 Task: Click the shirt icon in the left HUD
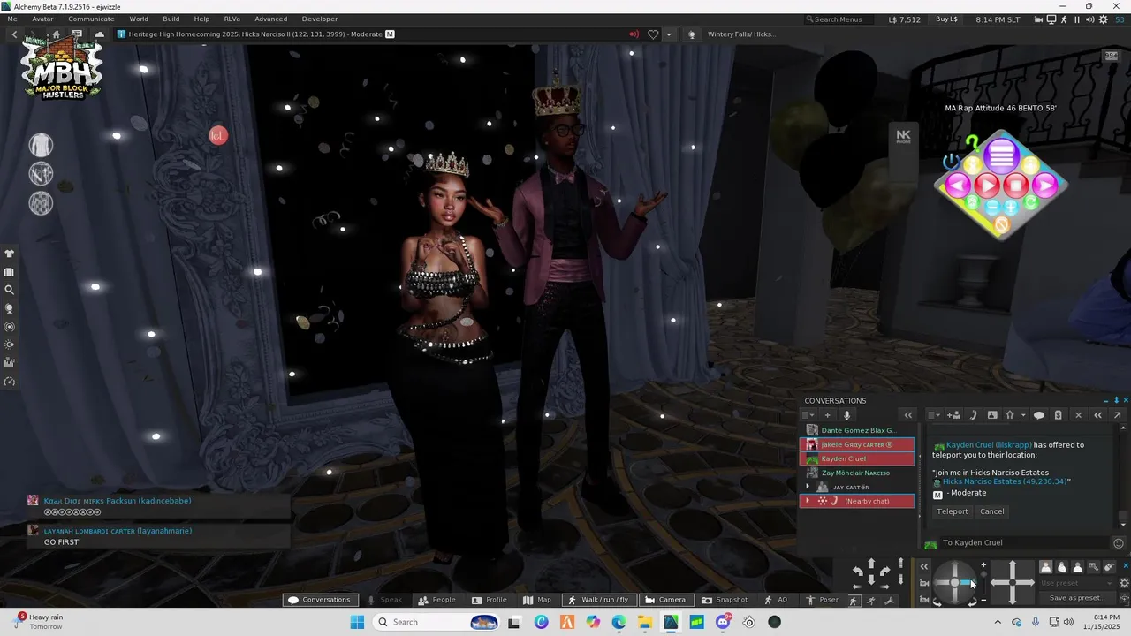click(x=41, y=145)
